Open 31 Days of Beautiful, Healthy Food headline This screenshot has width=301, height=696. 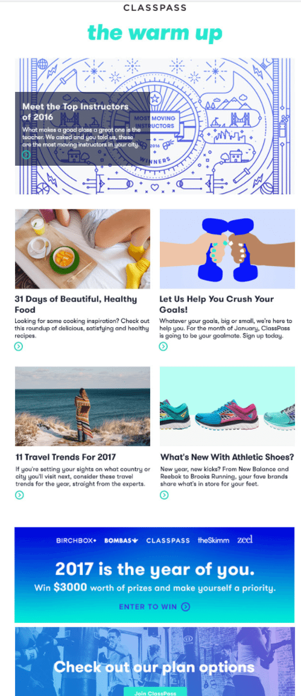(x=75, y=304)
